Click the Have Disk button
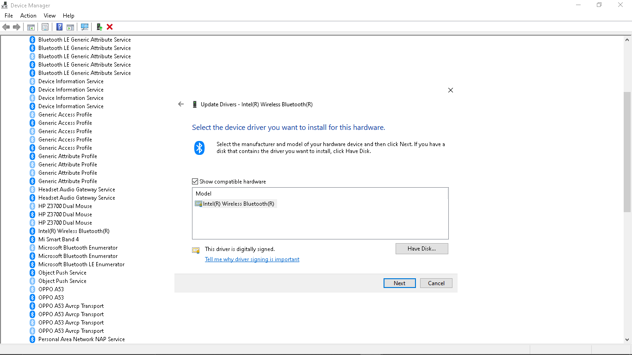 [421, 248]
